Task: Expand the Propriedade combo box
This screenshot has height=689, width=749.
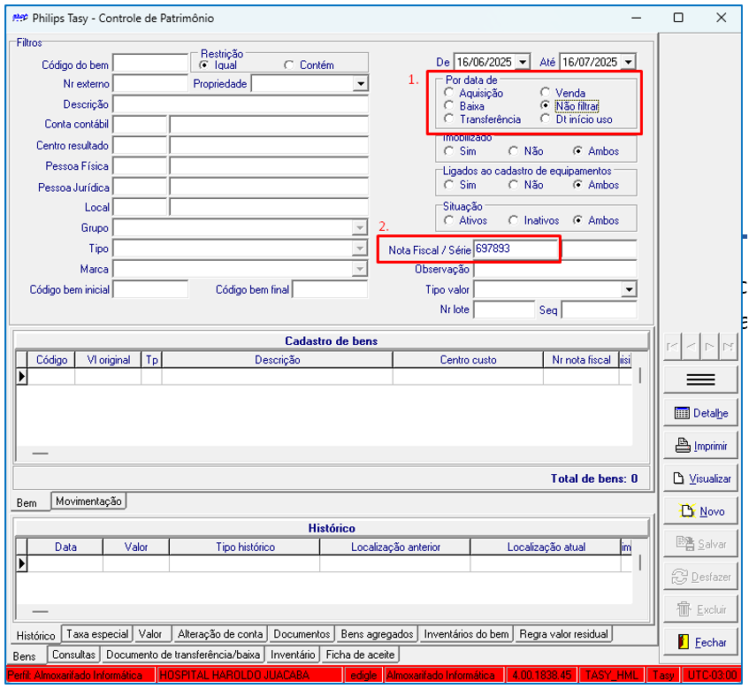Action: [x=361, y=84]
